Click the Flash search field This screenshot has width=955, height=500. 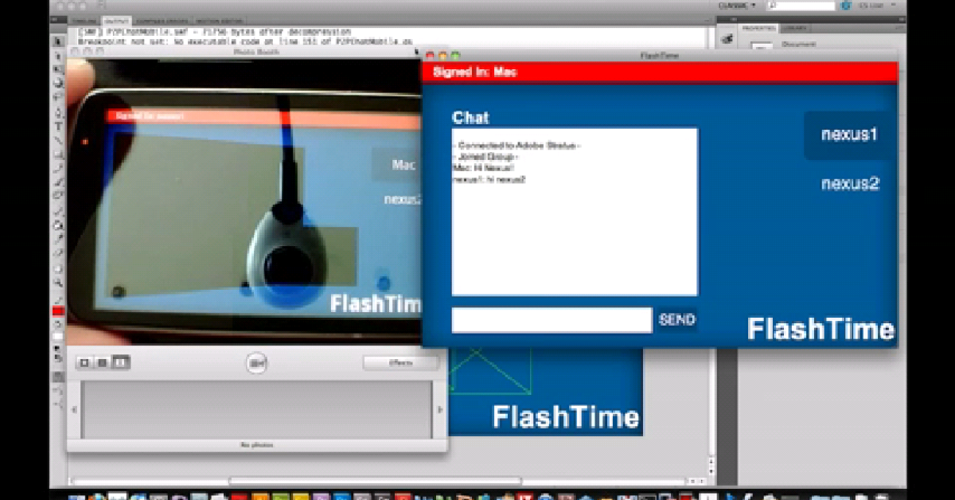pos(801,6)
